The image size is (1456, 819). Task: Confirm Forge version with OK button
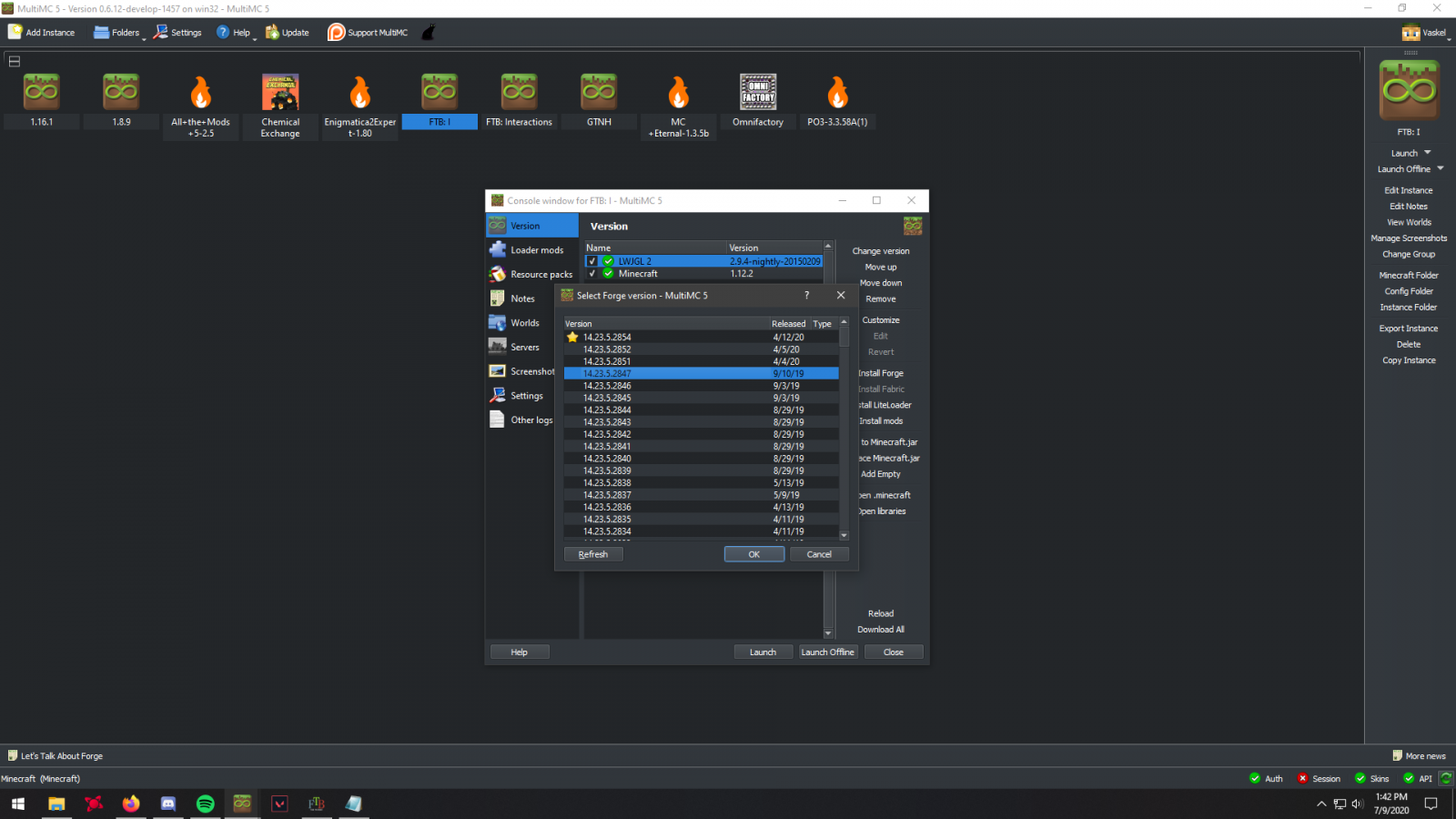(x=754, y=554)
